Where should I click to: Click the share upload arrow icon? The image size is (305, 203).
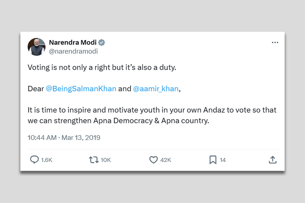tap(273, 160)
